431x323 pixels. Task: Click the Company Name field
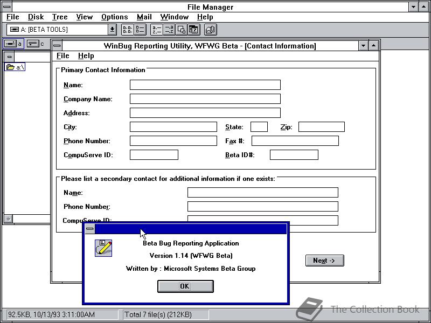click(x=205, y=99)
